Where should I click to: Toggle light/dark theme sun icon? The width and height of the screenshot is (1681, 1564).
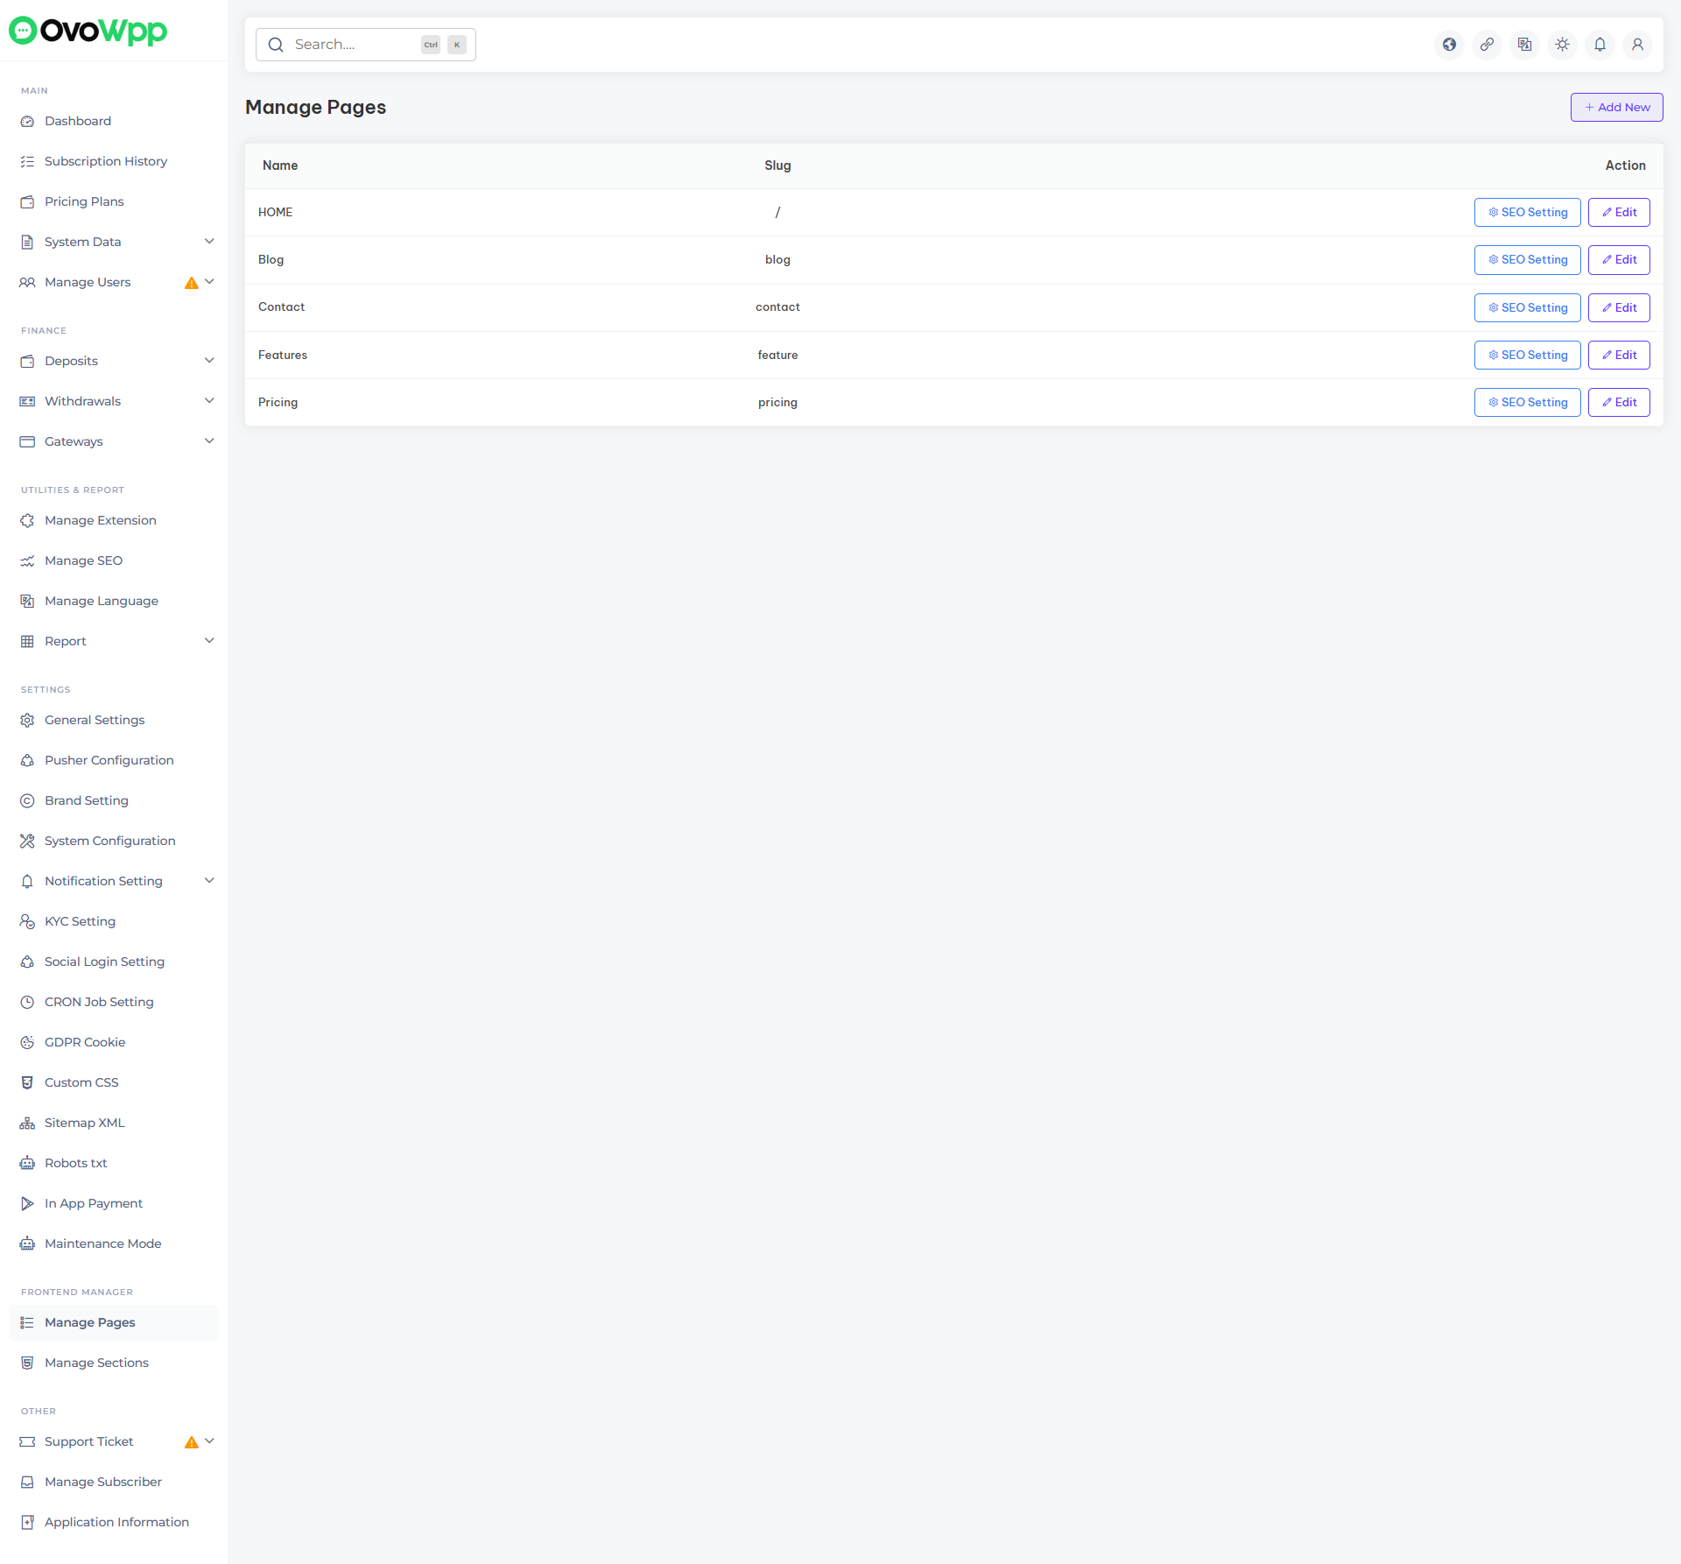[1562, 45]
